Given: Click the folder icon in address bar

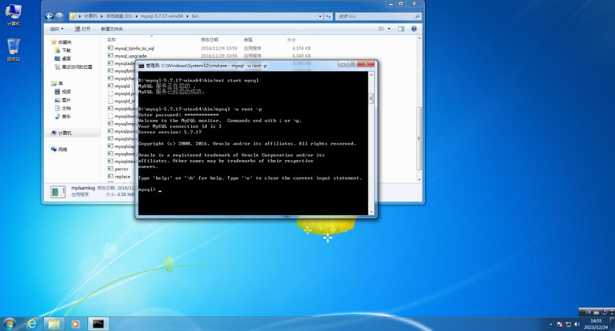Looking at the screenshot, I should pyautogui.click(x=73, y=16).
